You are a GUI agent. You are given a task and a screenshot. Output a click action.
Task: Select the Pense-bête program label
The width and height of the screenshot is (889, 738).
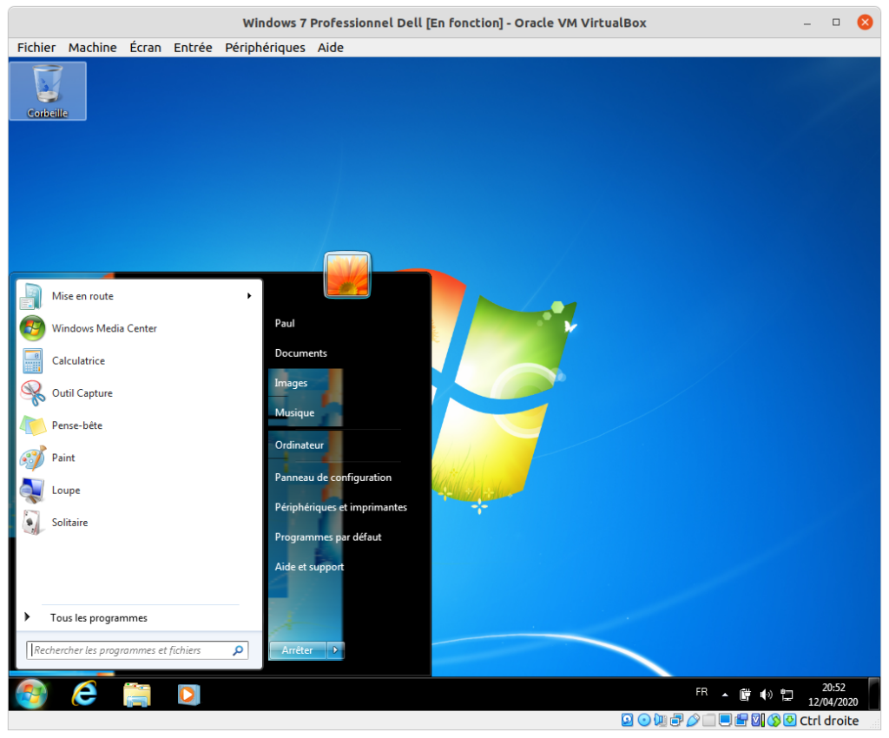point(77,425)
